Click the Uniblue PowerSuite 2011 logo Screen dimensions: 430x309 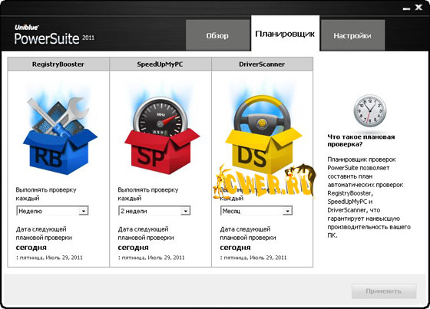(55, 35)
